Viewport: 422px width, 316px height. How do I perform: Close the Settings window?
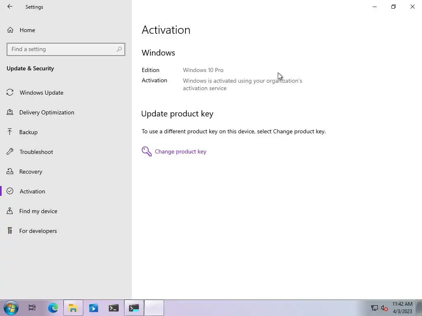click(412, 7)
